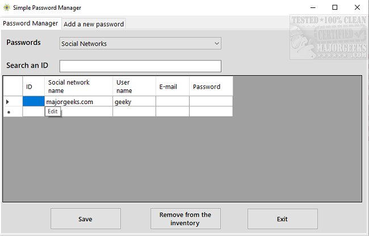Click the Simple Password Manager app icon
369x236 pixels.
click(7, 7)
